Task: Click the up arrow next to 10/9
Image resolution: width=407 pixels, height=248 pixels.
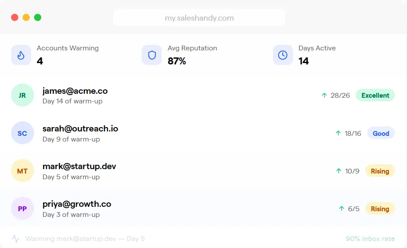Action: click(x=339, y=171)
